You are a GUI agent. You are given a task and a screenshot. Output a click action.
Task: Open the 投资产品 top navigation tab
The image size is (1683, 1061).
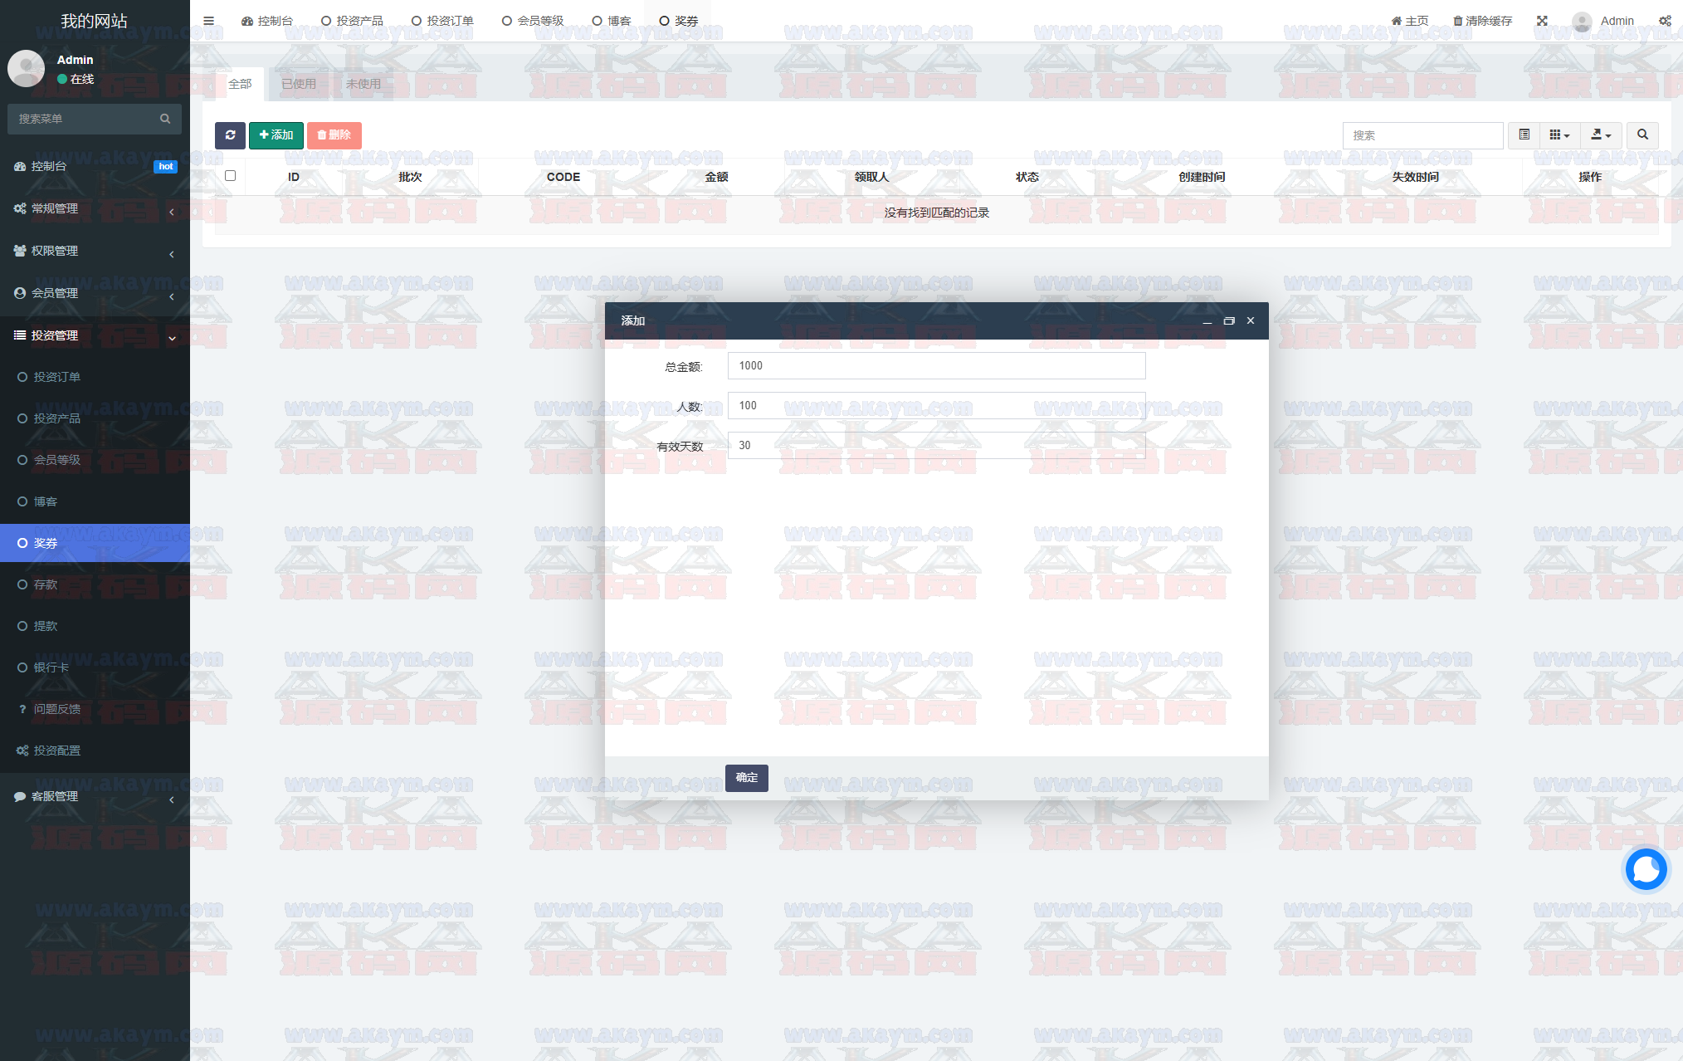point(353,21)
